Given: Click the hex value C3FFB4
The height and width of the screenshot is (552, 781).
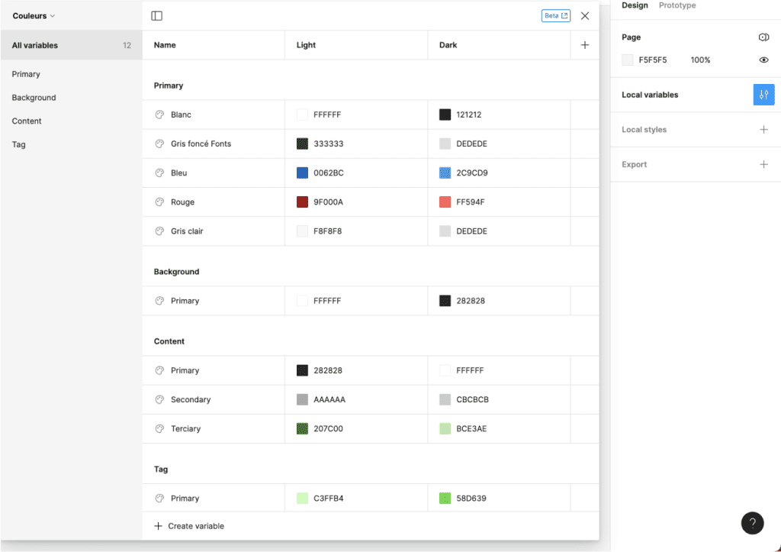Looking at the screenshot, I should click(328, 498).
